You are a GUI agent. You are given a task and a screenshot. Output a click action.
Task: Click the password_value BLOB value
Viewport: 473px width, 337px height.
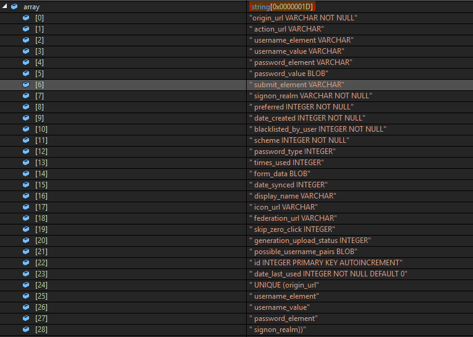[288, 73]
